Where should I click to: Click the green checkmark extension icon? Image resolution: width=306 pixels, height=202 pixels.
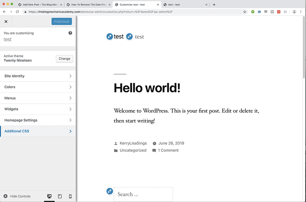click(253, 12)
